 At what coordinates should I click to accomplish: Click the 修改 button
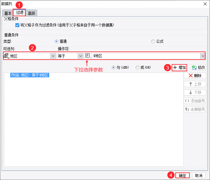[198, 68]
